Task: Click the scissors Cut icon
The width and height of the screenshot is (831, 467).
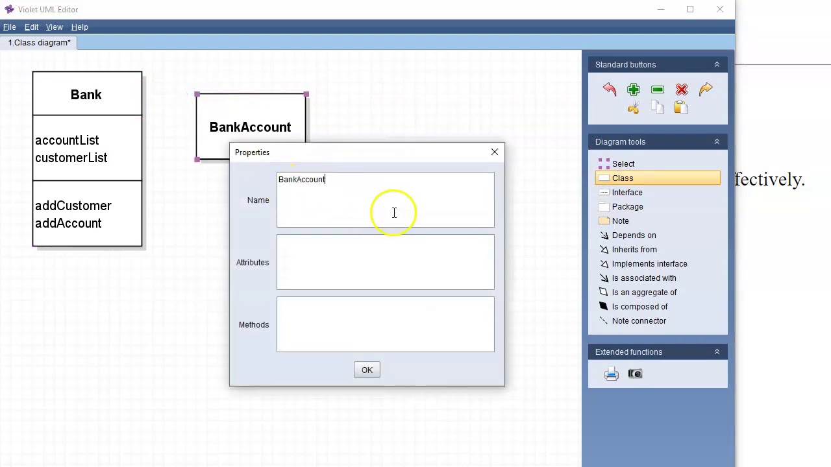Action: tap(634, 108)
